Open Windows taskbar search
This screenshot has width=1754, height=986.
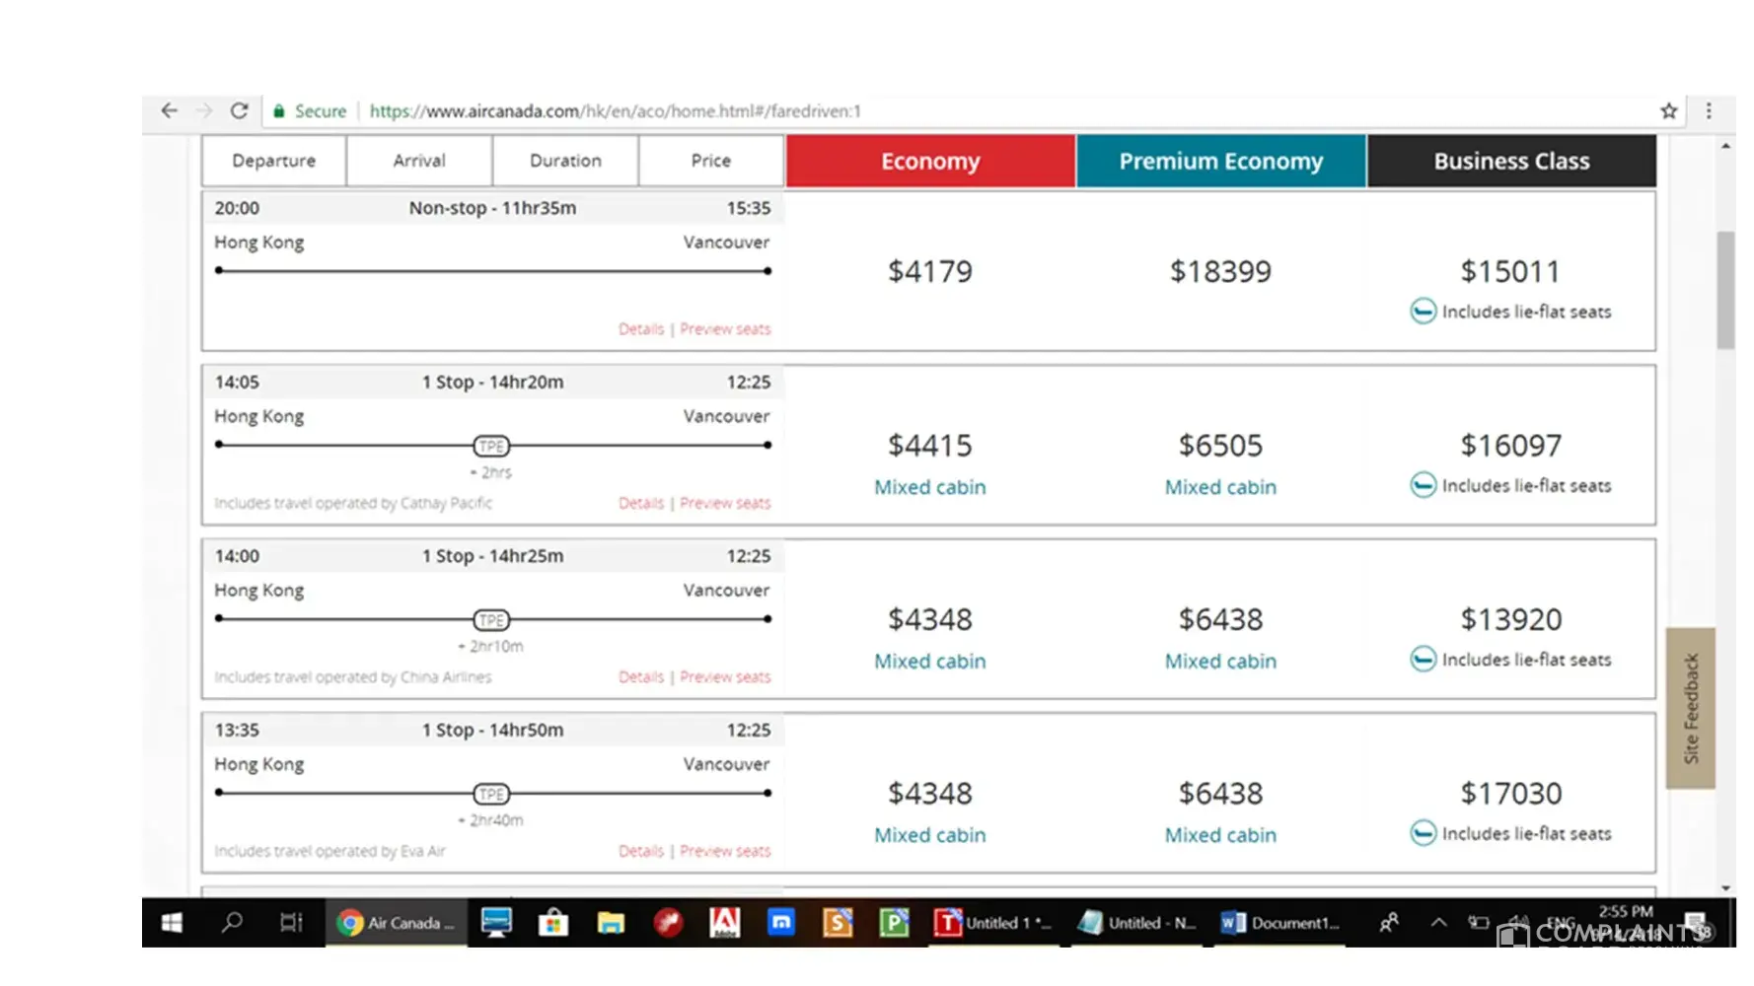(232, 923)
